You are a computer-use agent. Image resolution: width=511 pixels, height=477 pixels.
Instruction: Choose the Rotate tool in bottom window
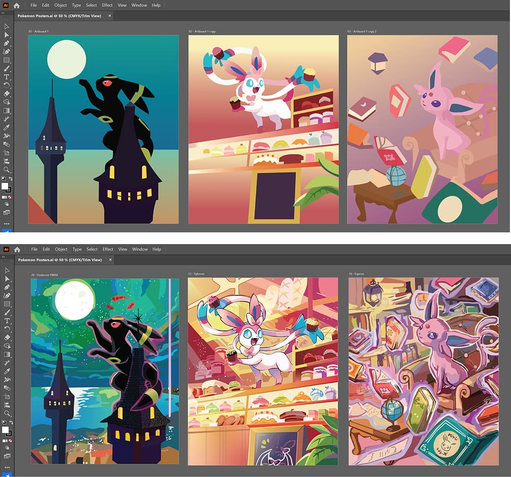pos(7,329)
